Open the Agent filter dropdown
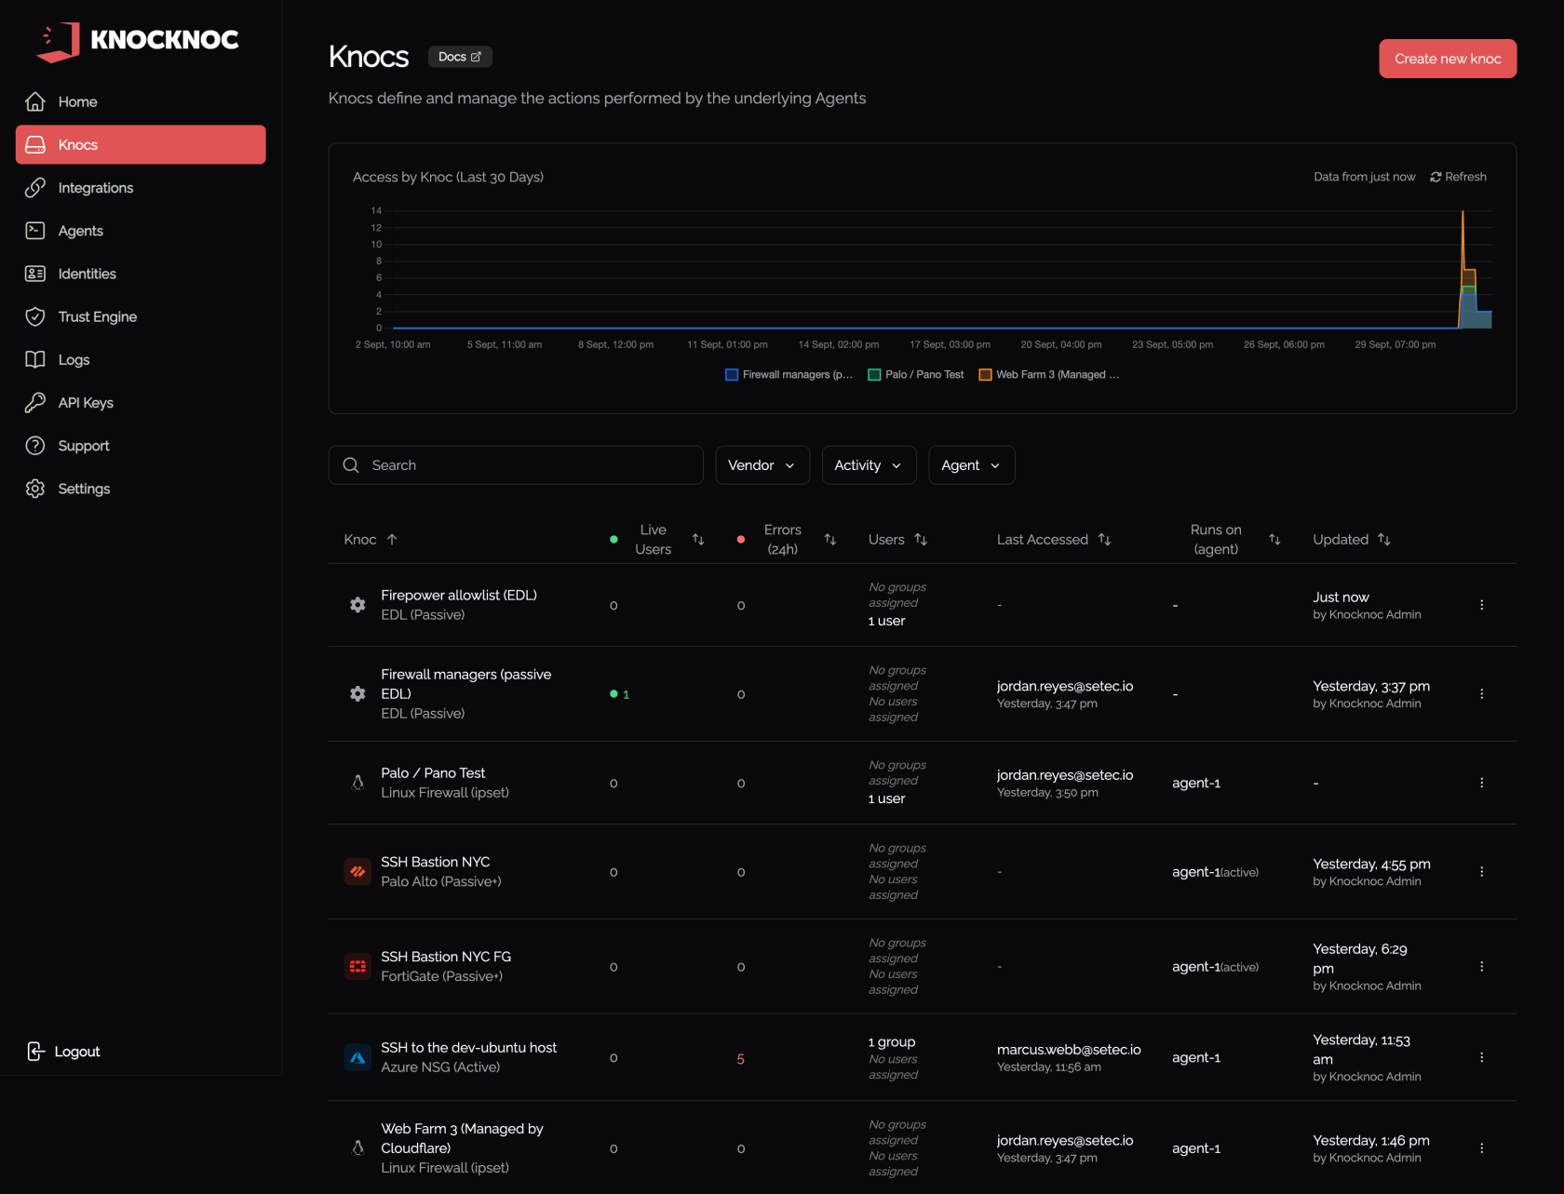The height and width of the screenshot is (1194, 1564). click(971, 465)
